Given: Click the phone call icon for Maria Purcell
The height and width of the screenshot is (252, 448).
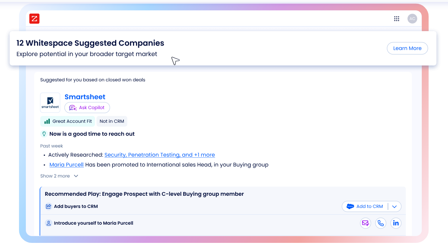Looking at the screenshot, I should [381, 223].
